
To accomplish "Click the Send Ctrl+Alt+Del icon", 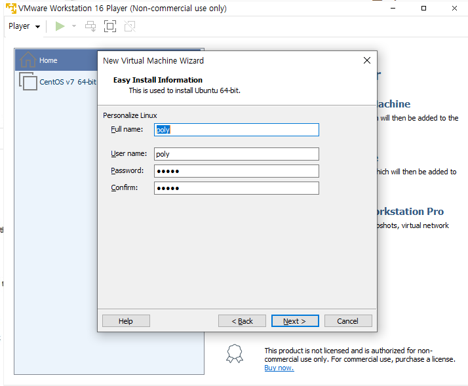I will (x=90, y=26).
